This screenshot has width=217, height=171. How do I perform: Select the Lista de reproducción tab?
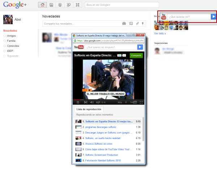click(89, 109)
